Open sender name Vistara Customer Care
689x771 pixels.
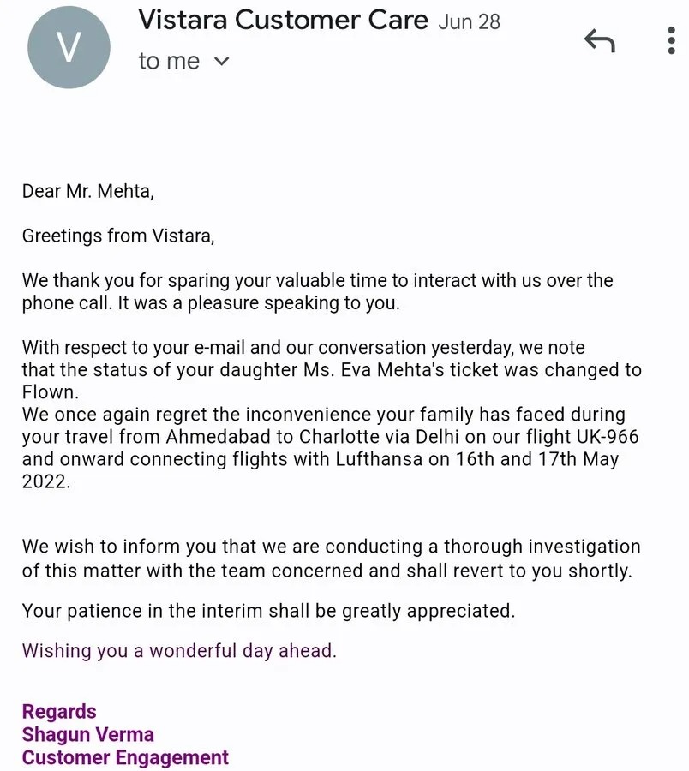pos(283,21)
